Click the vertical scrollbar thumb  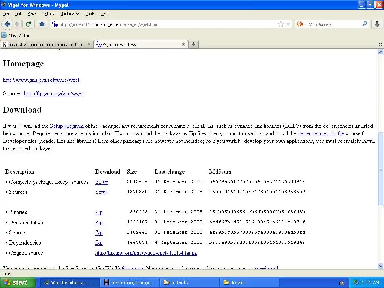(381, 169)
